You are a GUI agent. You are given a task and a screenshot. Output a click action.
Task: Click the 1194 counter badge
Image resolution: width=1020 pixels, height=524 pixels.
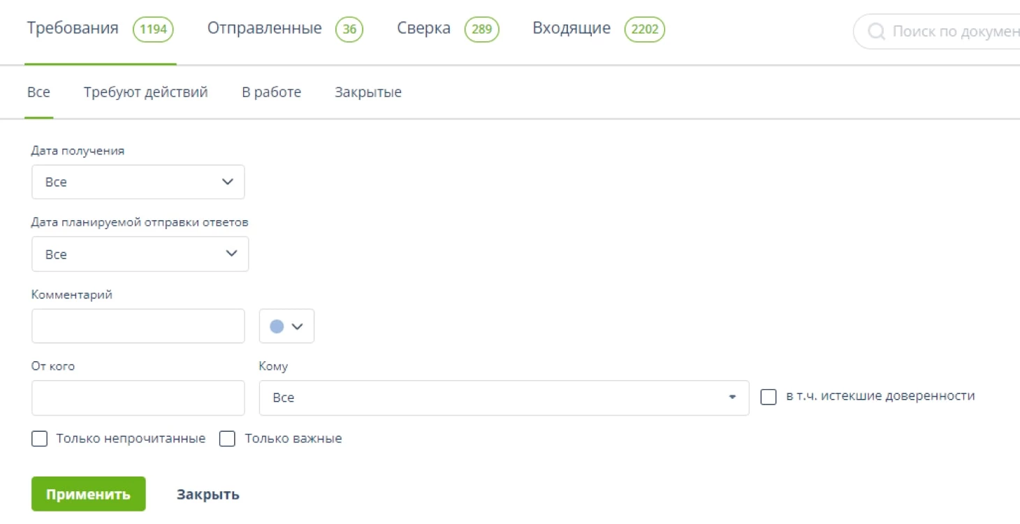153,30
